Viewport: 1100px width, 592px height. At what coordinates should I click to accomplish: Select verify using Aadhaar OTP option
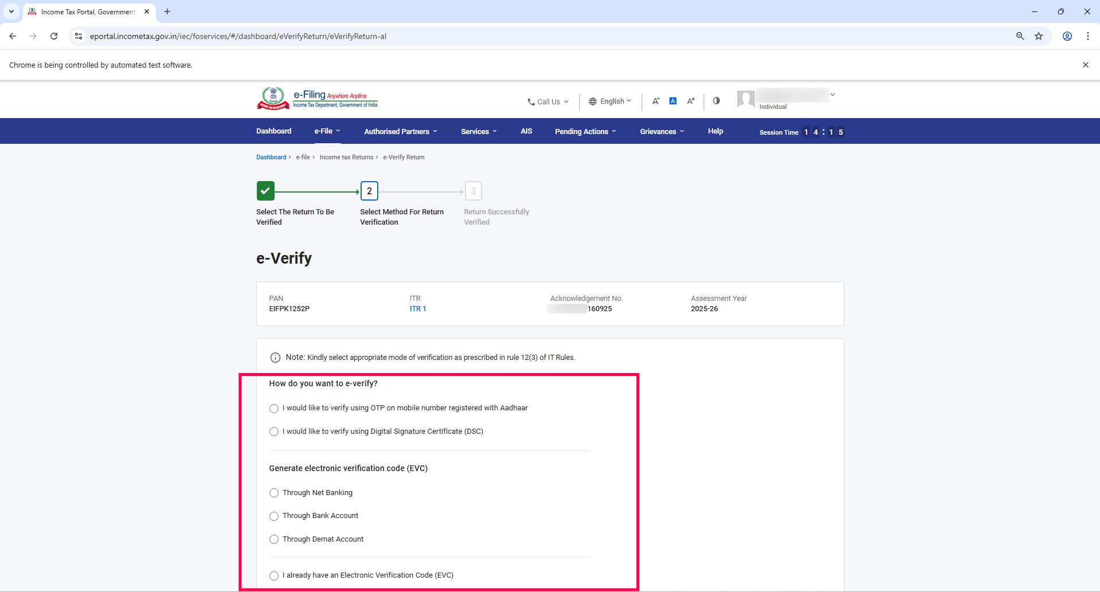pos(274,409)
